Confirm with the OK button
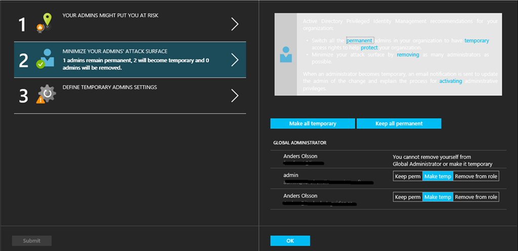 [290, 241]
